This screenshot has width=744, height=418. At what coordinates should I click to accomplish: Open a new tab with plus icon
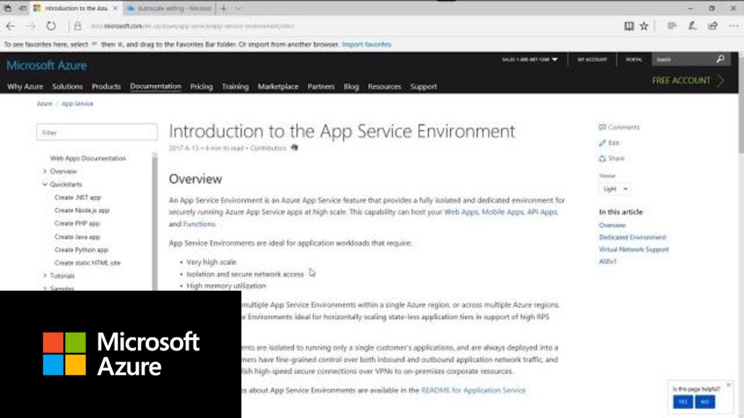[223, 9]
